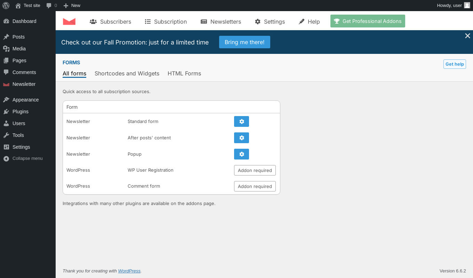473x278 pixels.
Task: Click the Appearance paintbrush icon
Action: coord(6,100)
